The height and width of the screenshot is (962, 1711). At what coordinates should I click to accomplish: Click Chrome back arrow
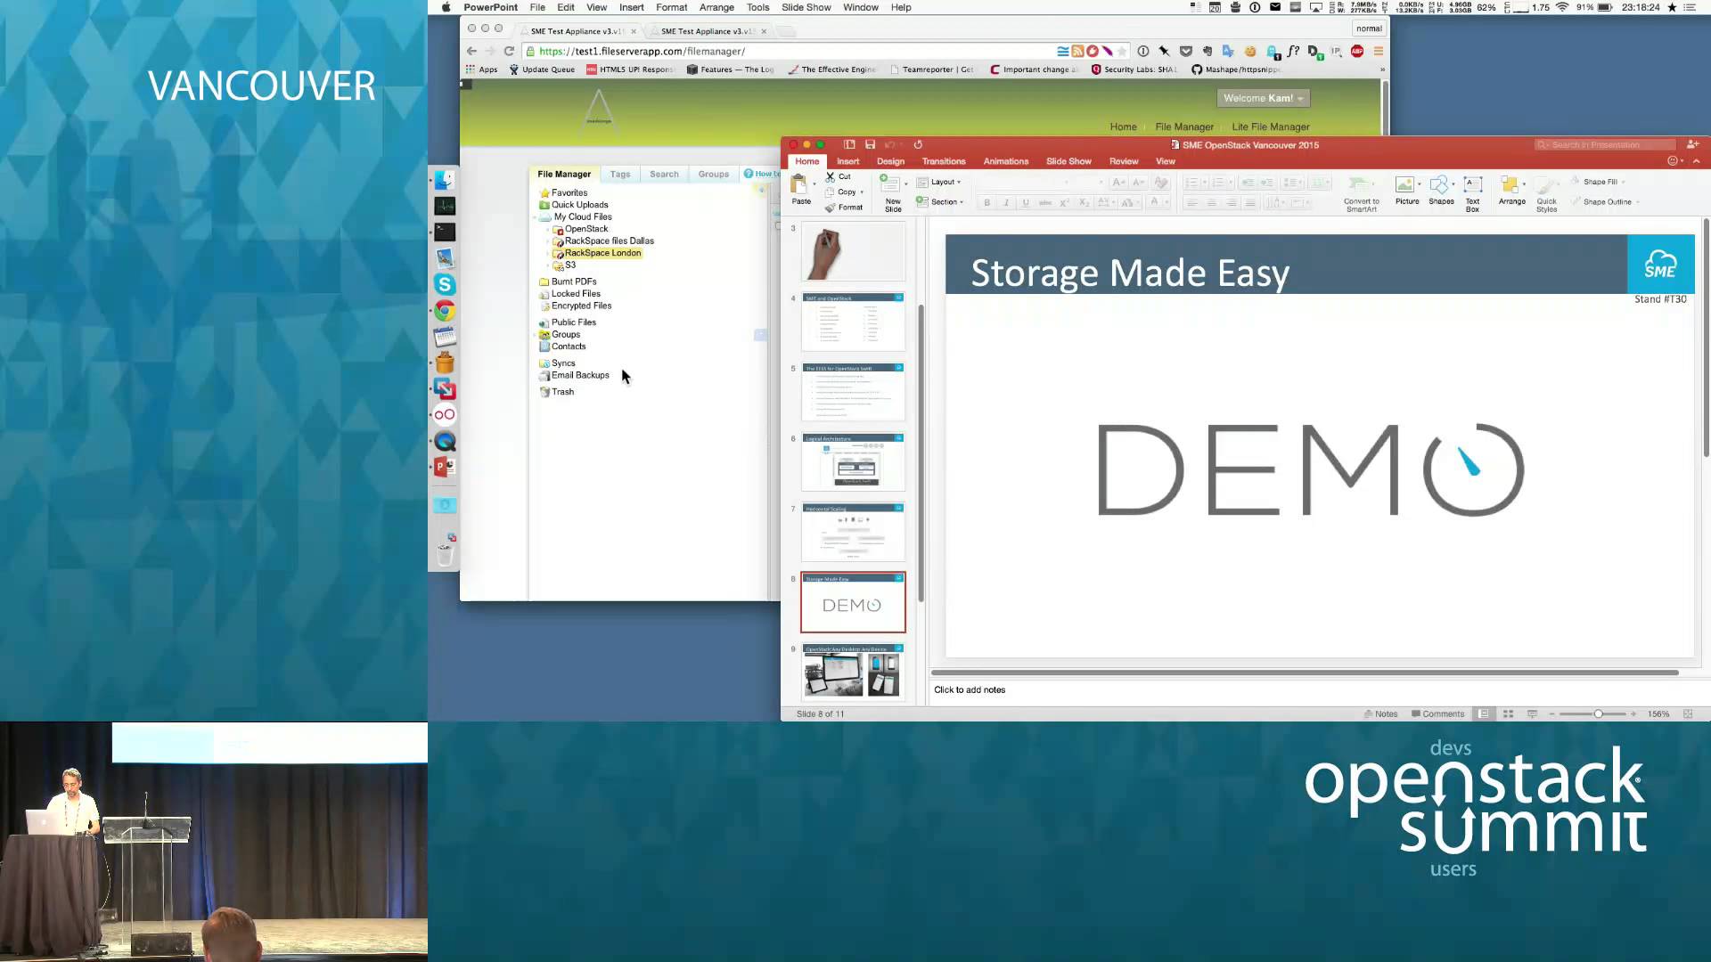[x=471, y=51]
